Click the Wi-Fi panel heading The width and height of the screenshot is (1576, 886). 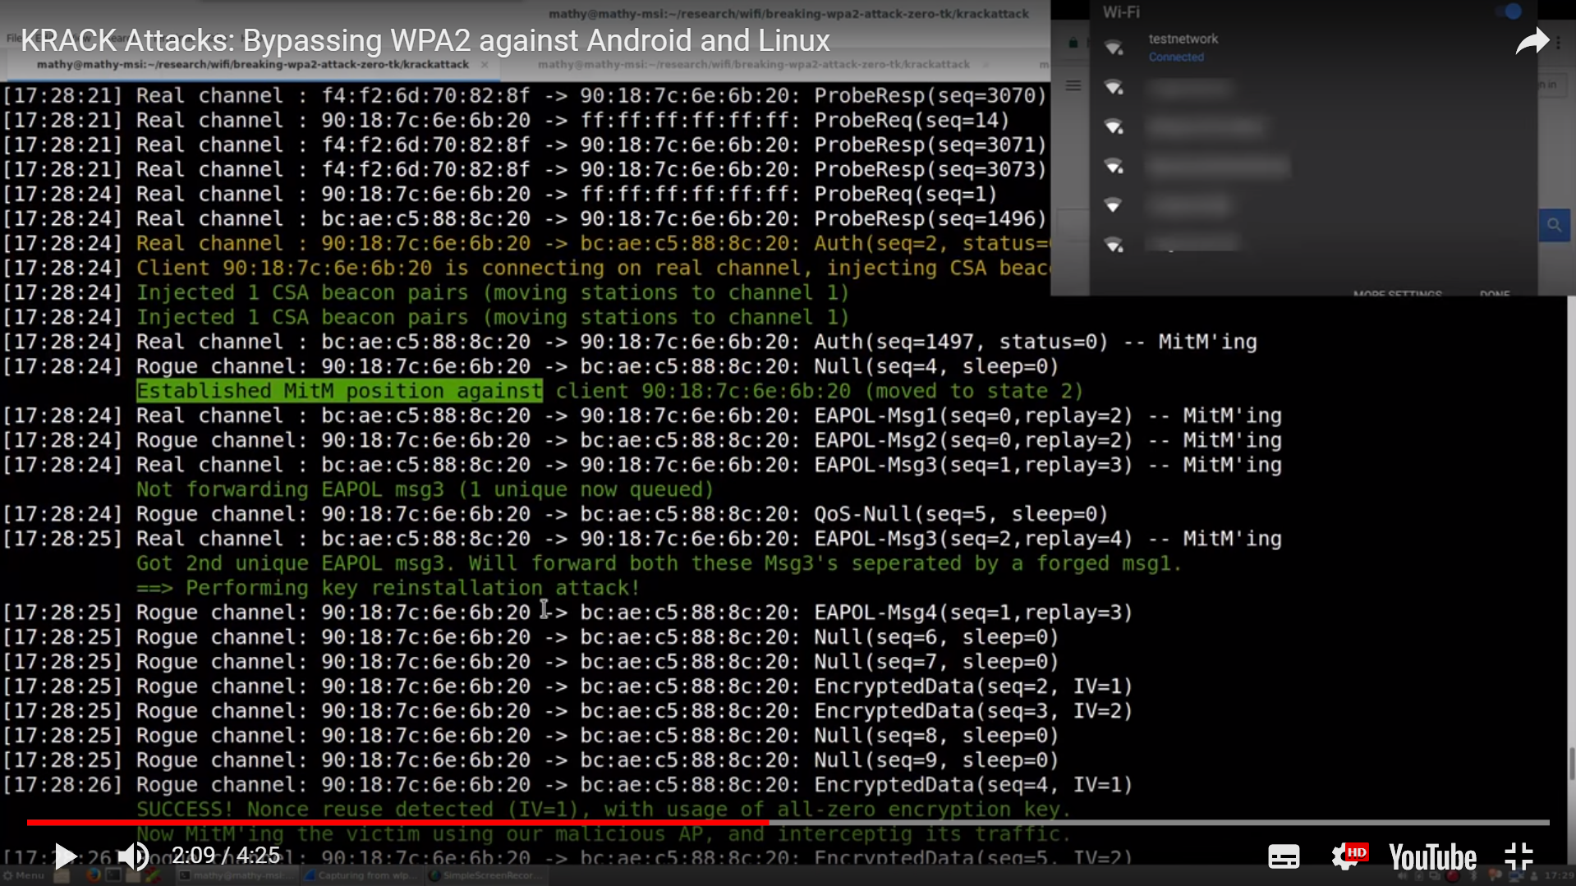pyautogui.click(x=1121, y=12)
